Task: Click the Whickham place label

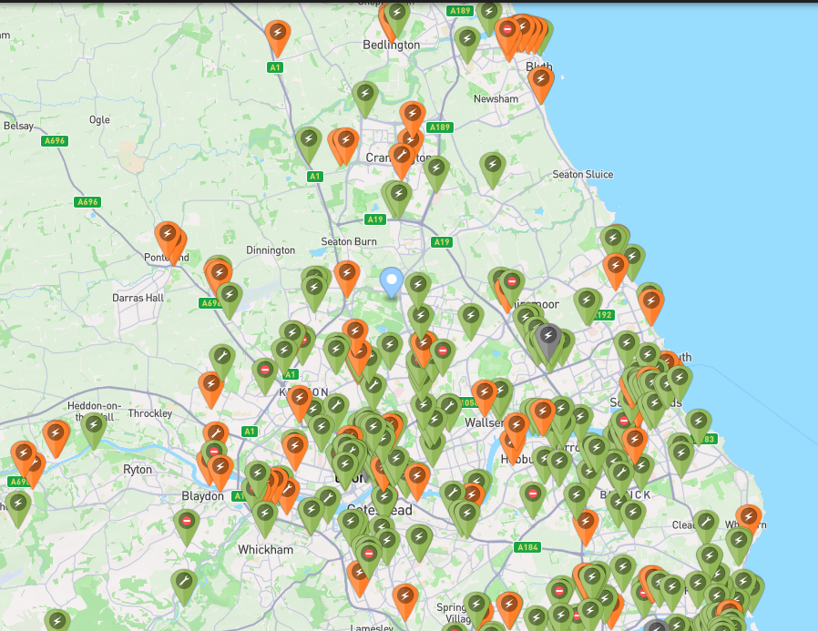Action: coord(266,550)
